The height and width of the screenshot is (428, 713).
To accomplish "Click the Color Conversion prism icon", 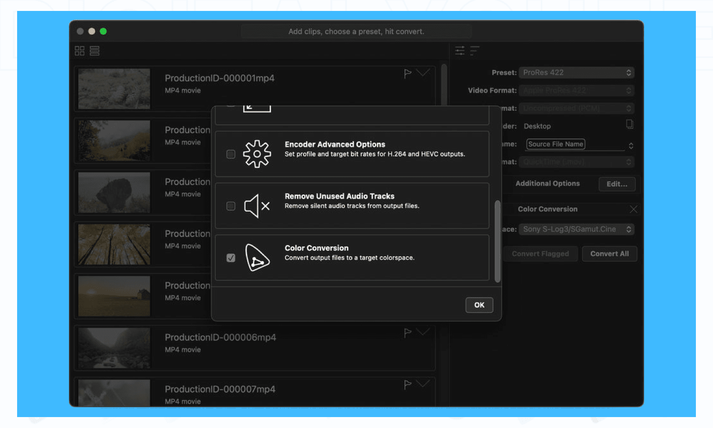I will point(257,257).
